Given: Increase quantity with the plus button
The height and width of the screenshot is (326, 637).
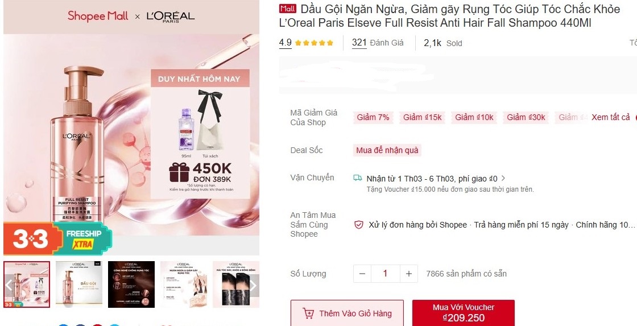Looking at the screenshot, I should click(x=409, y=274).
